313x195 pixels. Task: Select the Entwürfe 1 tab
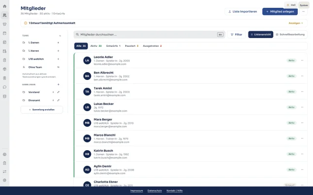point(113,46)
